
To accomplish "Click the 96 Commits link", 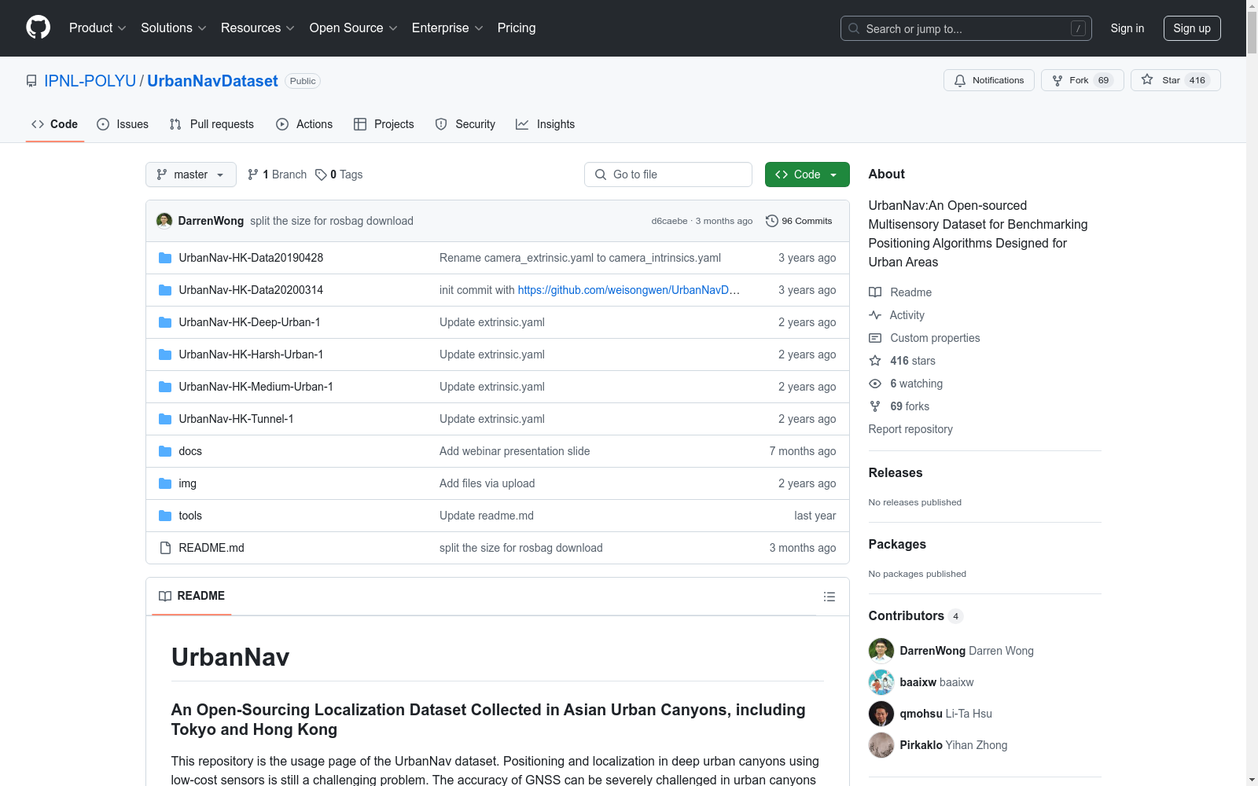I will 799,221.
